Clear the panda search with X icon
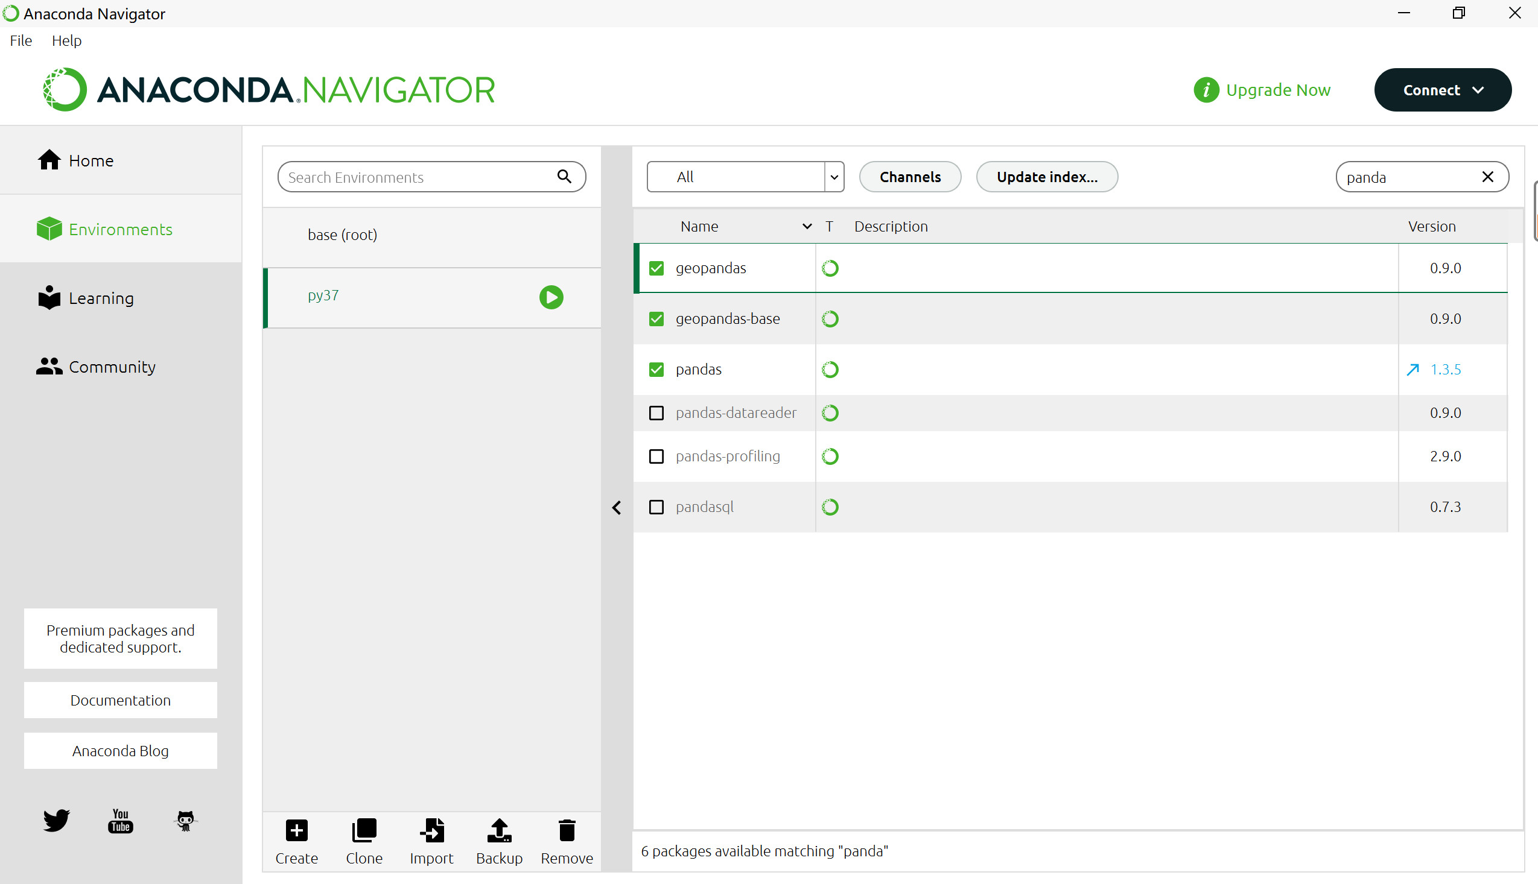Viewport: 1538px width, 884px height. click(x=1487, y=177)
